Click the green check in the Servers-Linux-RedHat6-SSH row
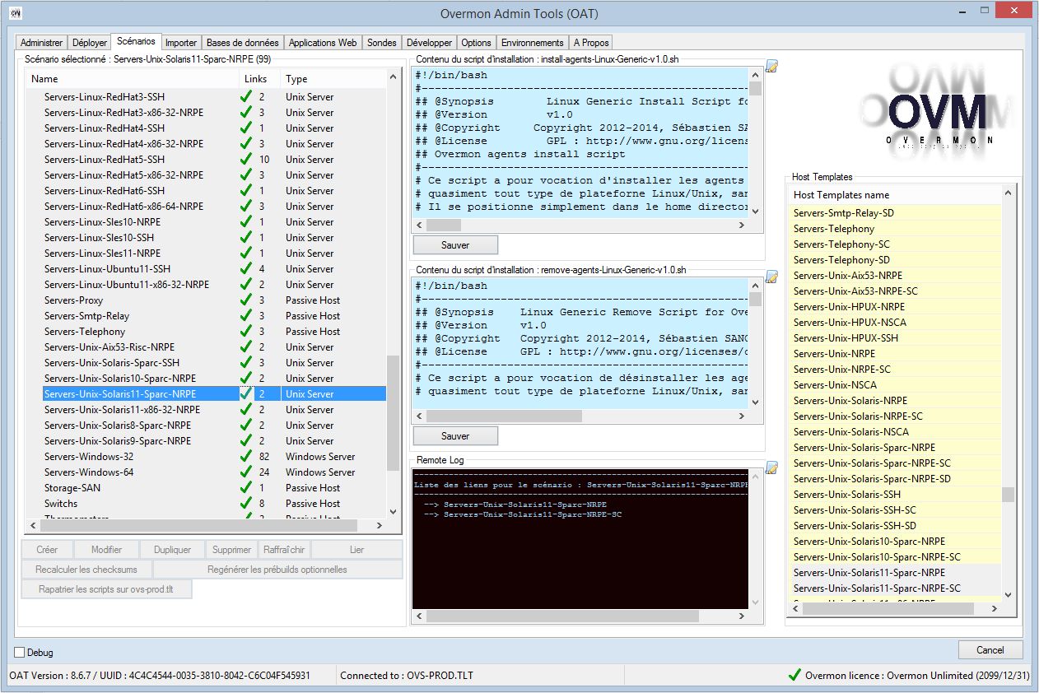The height and width of the screenshot is (693, 1039). pos(245,191)
